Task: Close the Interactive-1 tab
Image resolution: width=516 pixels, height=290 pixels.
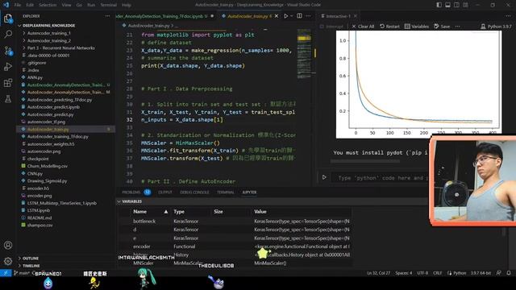Action: pyautogui.click(x=356, y=16)
